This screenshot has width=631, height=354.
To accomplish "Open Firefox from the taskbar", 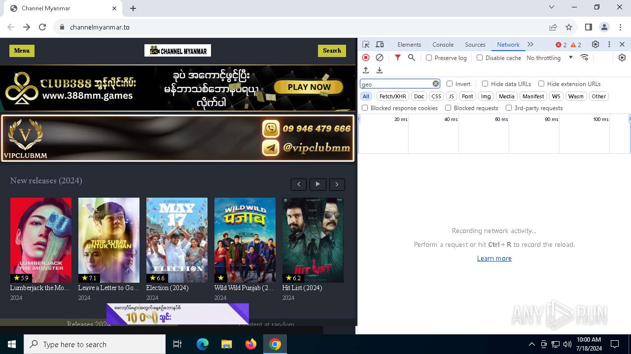I will pos(251,344).
